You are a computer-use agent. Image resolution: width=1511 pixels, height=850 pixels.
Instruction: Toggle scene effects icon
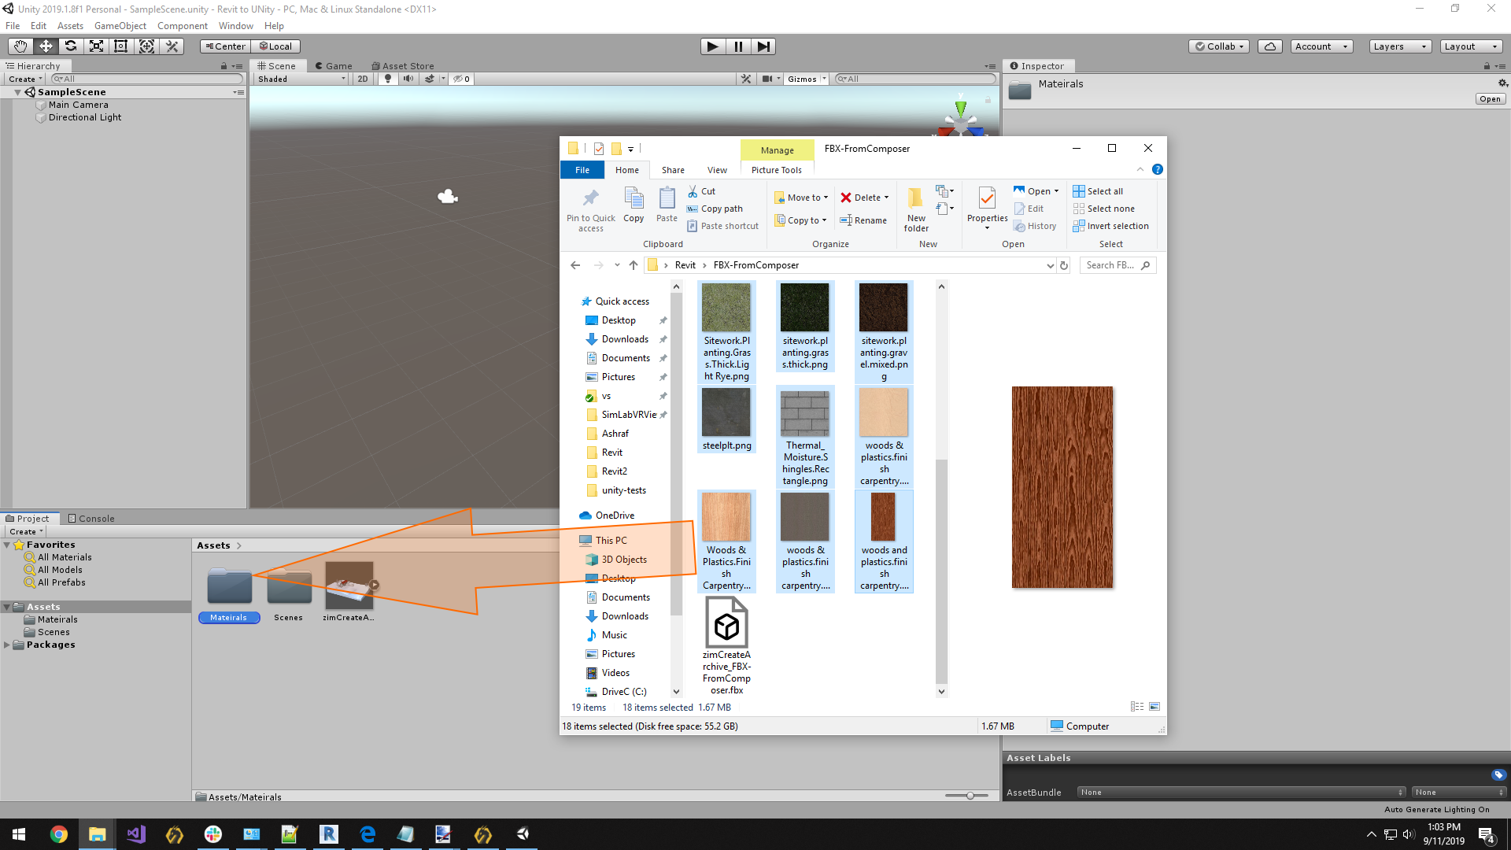[430, 79]
